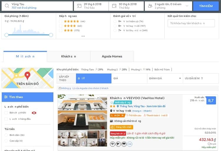Sort results by suggestions (Gợi ý)
Viewport: 221px width, 151px height.
pos(94,78)
